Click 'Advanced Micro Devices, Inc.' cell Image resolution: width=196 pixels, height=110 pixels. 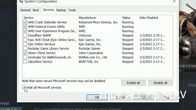[x=98, y=22]
